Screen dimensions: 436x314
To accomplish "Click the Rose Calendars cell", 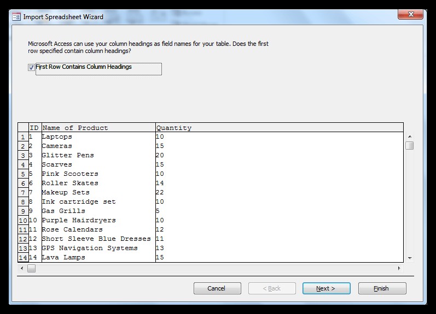I will pyautogui.click(x=98, y=229).
